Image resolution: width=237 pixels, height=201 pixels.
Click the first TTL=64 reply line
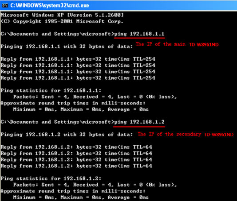76,147
